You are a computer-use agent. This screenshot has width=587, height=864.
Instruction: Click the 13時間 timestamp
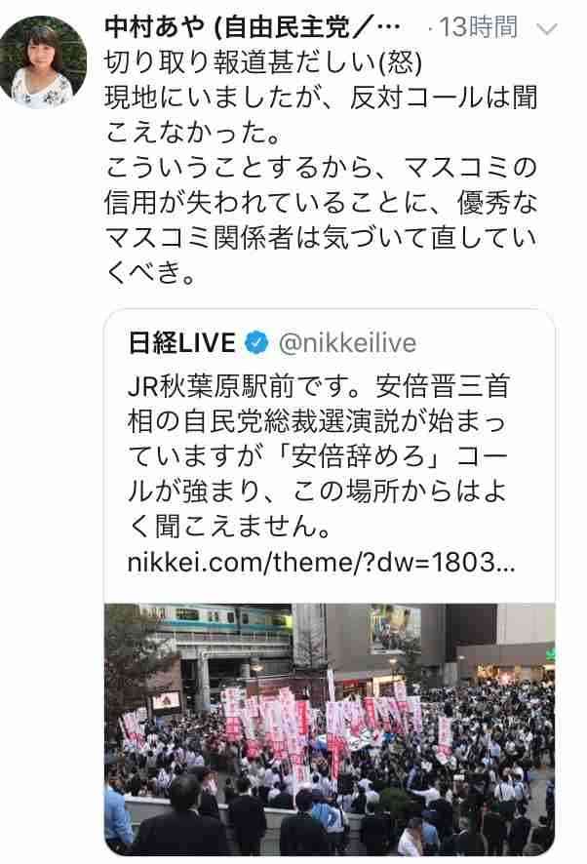coord(478,27)
